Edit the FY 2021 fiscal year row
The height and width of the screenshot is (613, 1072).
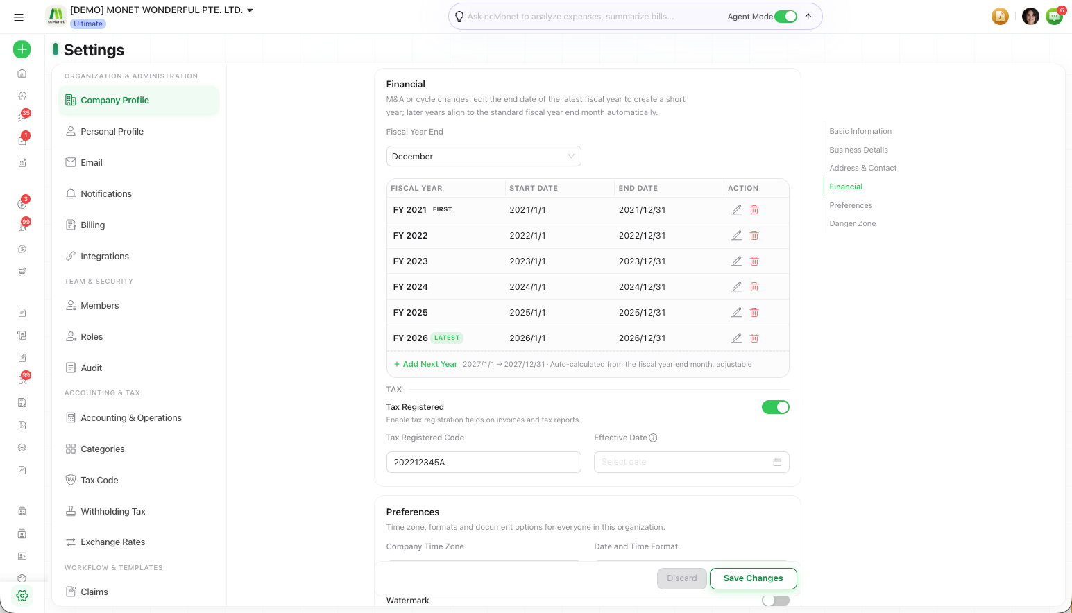click(737, 209)
